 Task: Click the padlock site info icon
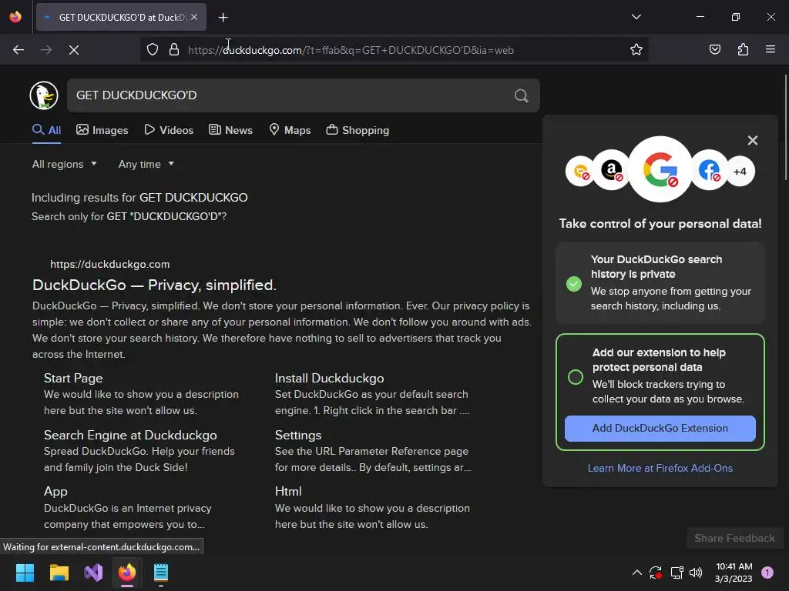pyautogui.click(x=174, y=50)
